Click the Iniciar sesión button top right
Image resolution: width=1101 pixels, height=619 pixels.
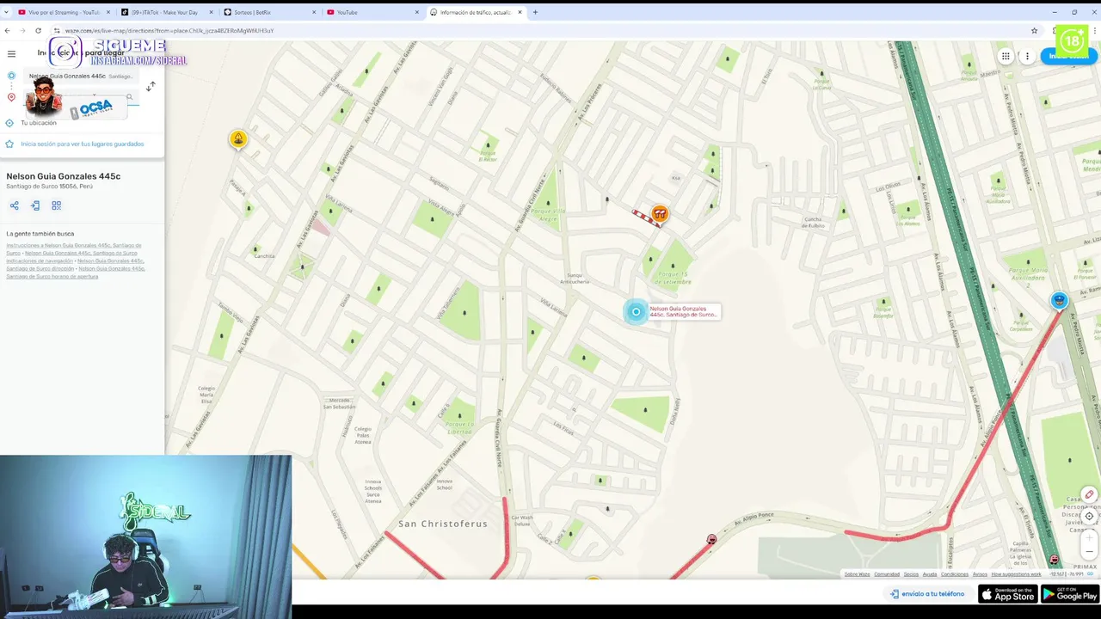(x=1070, y=56)
